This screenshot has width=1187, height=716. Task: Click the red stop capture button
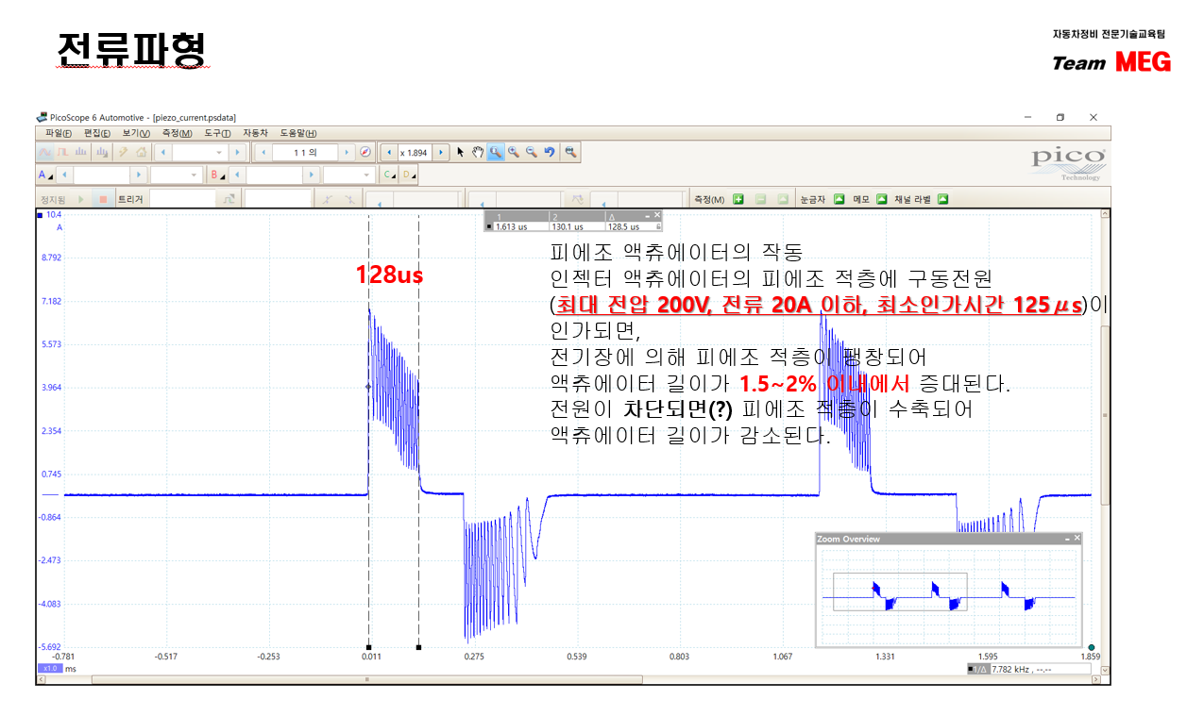click(103, 199)
